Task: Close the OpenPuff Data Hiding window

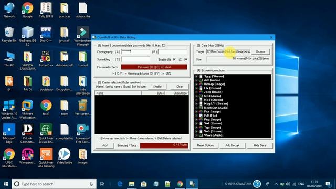Action: pos(271,37)
